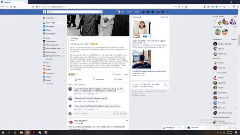The image size is (240, 135).
Task: Open Watch in left sidebar
Action: (47, 30)
